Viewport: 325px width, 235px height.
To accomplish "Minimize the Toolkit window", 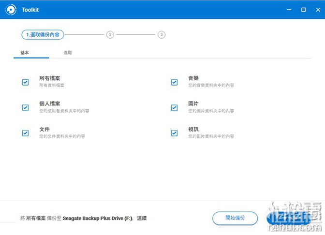I will [x=289, y=10].
